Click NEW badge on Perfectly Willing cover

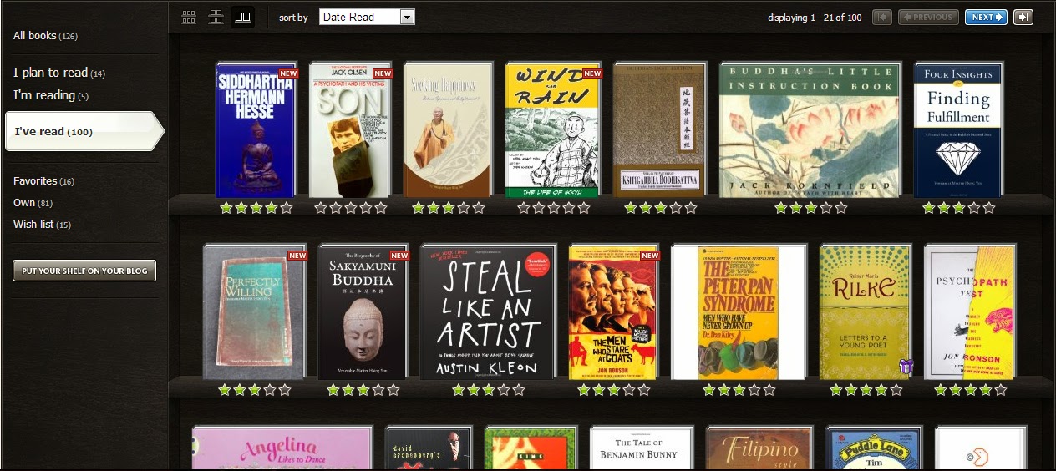point(297,256)
